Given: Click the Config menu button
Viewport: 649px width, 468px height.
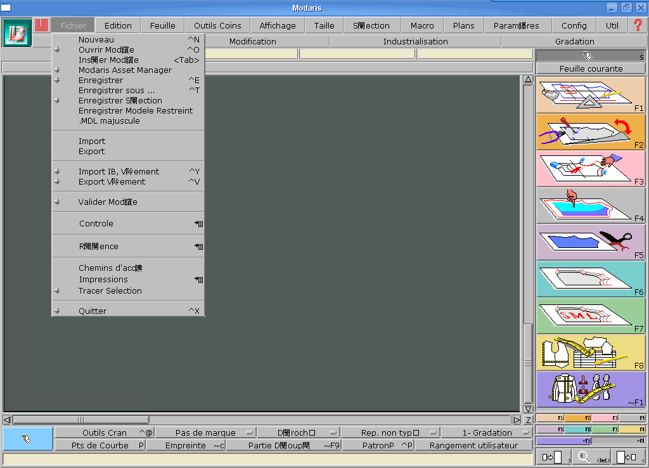Looking at the screenshot, I should (x=574, y=25).
